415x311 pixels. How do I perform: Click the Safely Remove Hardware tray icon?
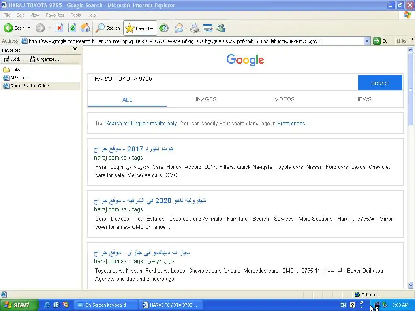(x=385, y=305)
